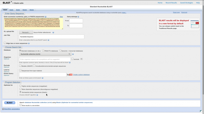Check Models (XM/XP) exclude checkbox
This screenshot has width=204, height=114.
pyautogui.click(x=20, y=66)
